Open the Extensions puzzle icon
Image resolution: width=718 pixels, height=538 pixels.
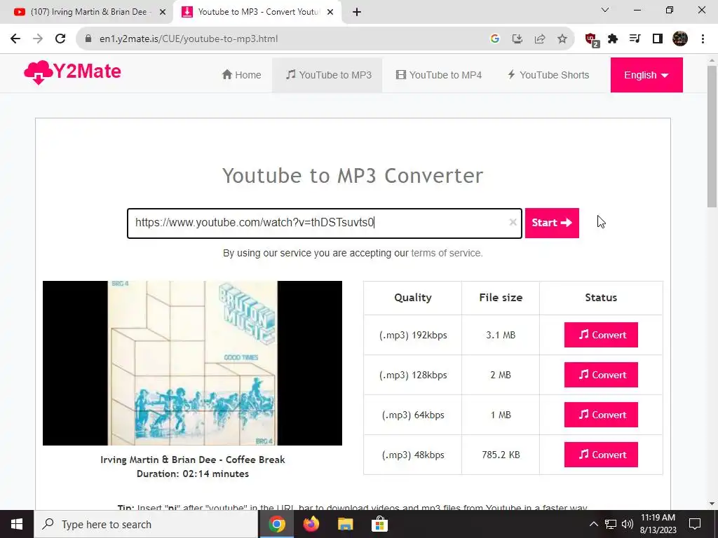coord(613,39)
